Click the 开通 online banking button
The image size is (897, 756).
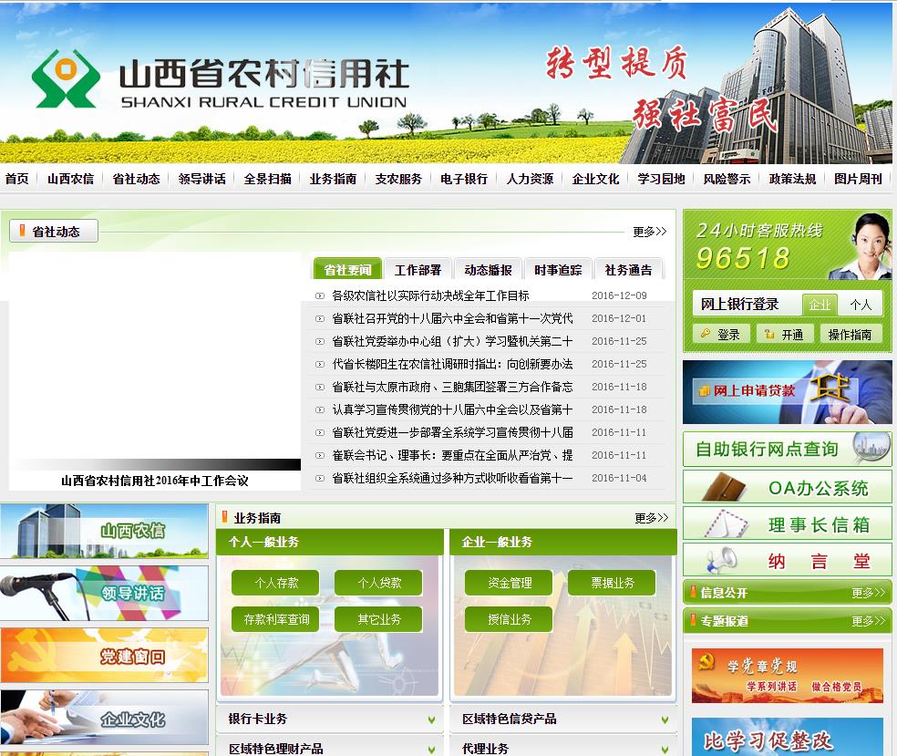coord(786,334)
